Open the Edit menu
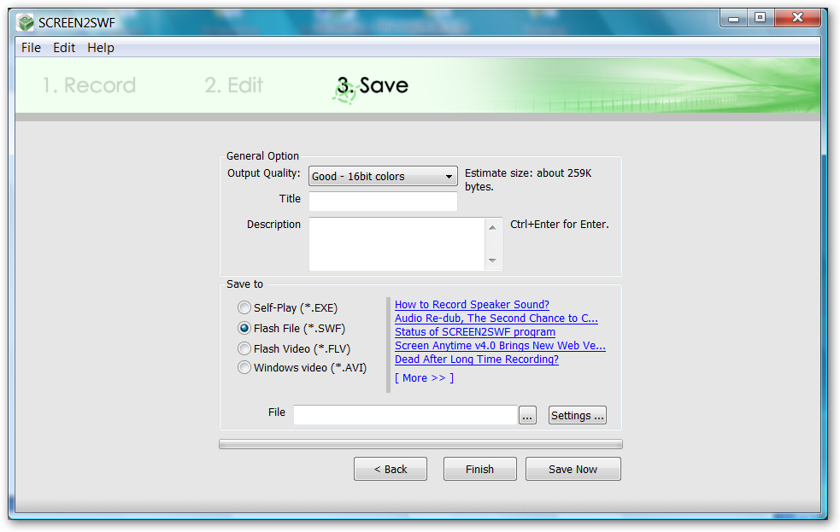This screenshot has width=840, height=532. [64, 48]
